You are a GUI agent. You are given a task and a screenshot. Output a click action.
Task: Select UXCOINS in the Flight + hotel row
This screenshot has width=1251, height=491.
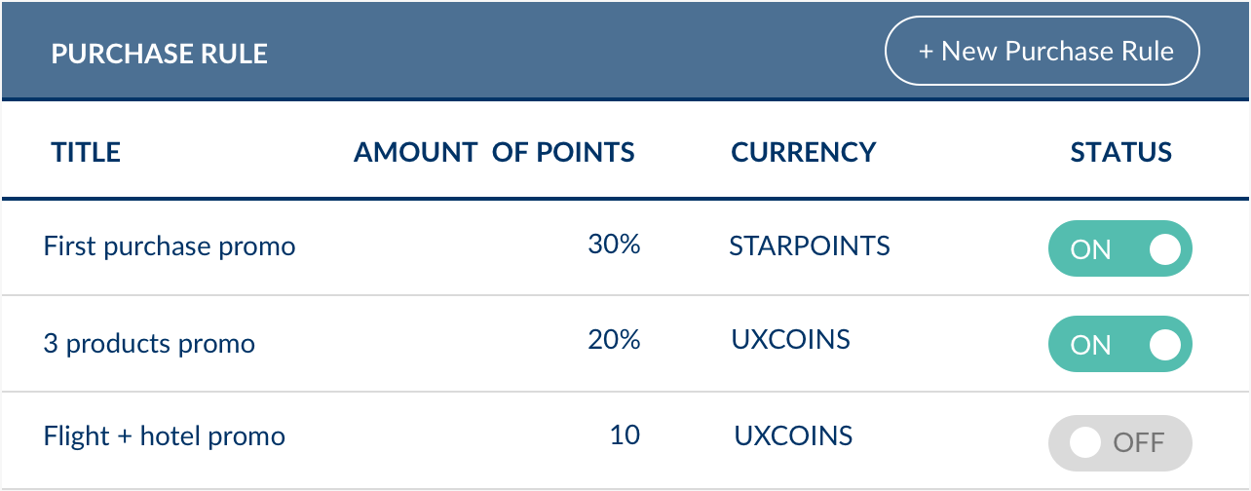tap(793, 434)
